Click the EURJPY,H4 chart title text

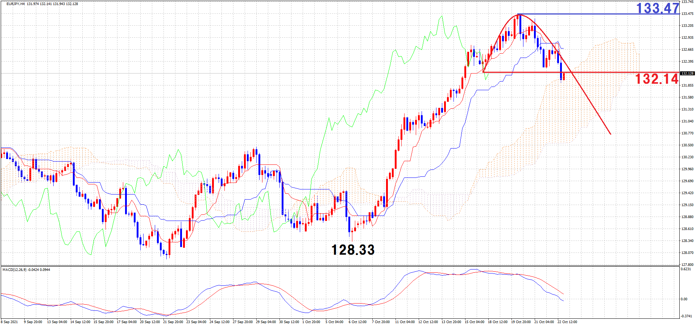click(x=16, y=4)
